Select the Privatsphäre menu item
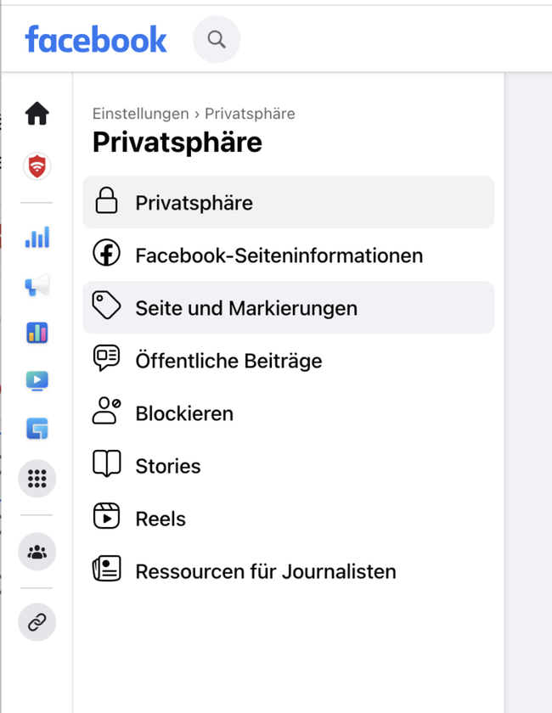The width and height of the screenshot is (552, 713). click(288, 203)
